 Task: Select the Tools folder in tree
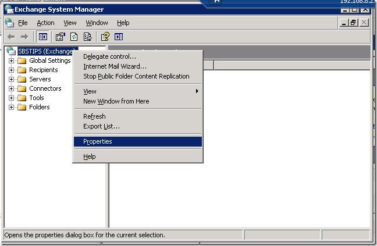pos(36,98)
